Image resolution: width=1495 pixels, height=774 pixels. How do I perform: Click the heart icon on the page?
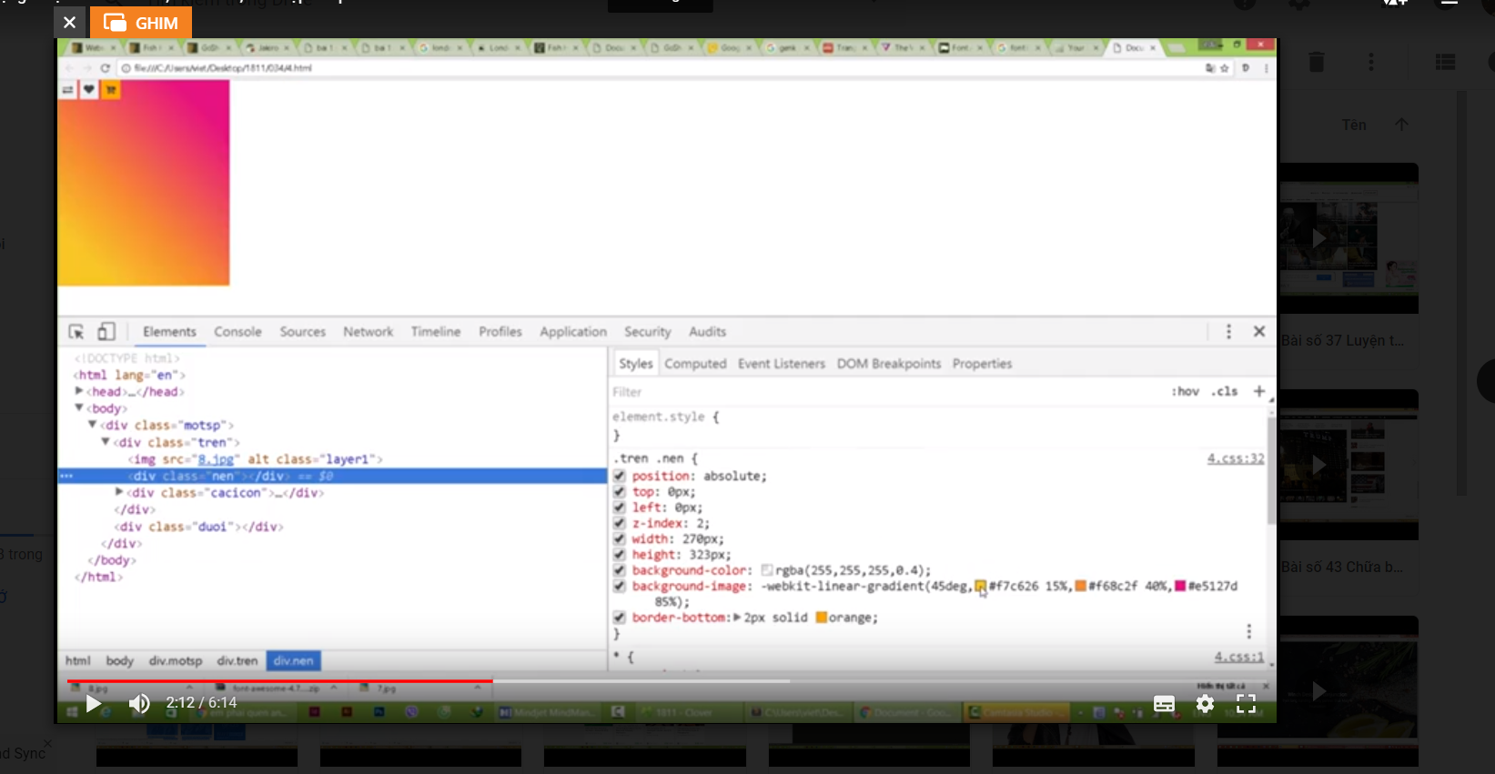pyautogui.click(x=89, y=89)
